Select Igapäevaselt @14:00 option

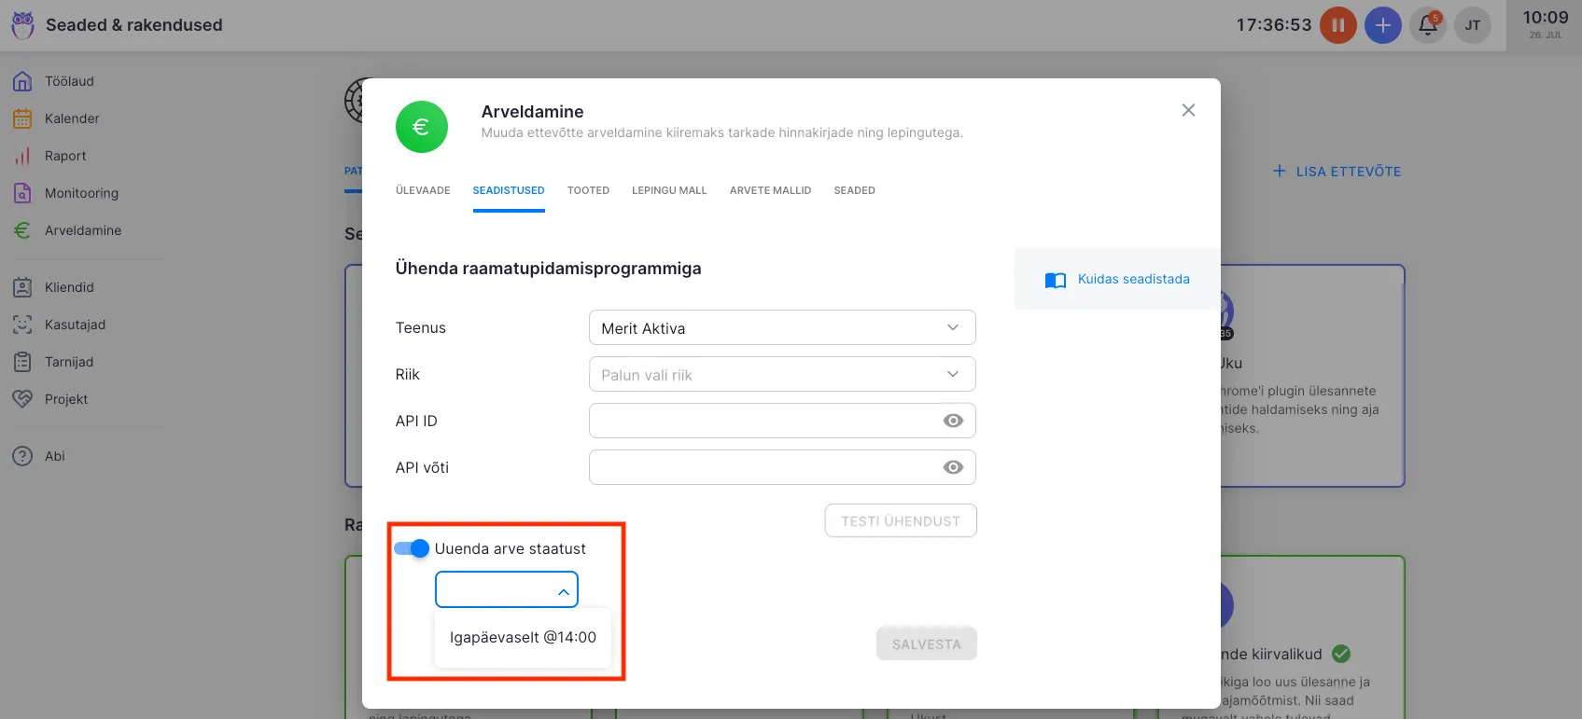point(523,638)
